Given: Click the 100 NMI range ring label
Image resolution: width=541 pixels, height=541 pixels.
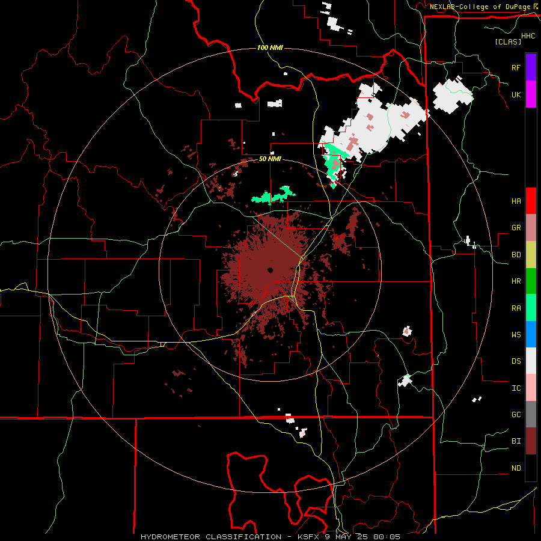Looking at the screenshot, I should point(270,47).
